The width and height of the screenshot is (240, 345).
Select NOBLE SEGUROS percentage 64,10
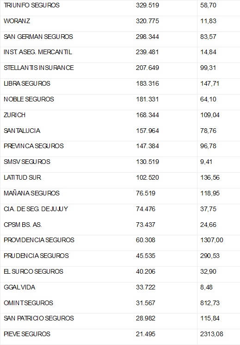[208, 99]
